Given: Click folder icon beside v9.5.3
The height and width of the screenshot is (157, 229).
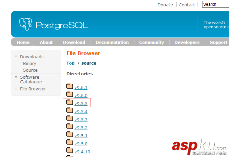Looking at the screenshot, I should point(70,118).
